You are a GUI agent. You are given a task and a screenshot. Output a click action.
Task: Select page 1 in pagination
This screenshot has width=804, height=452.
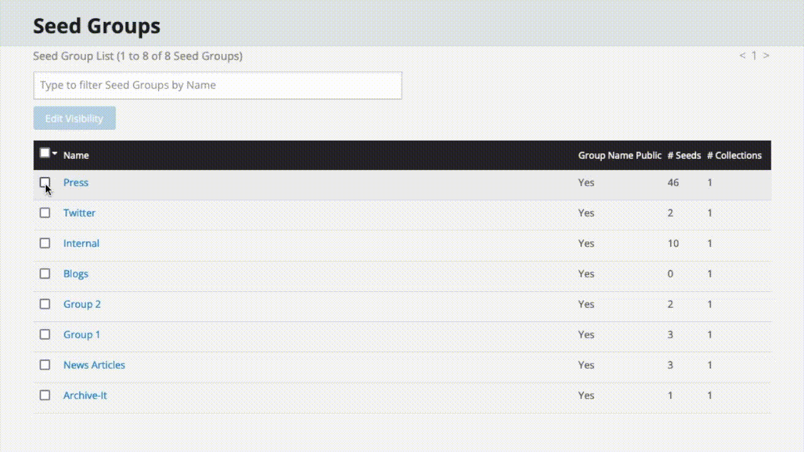pyautogui.click(x=754, y=55)
